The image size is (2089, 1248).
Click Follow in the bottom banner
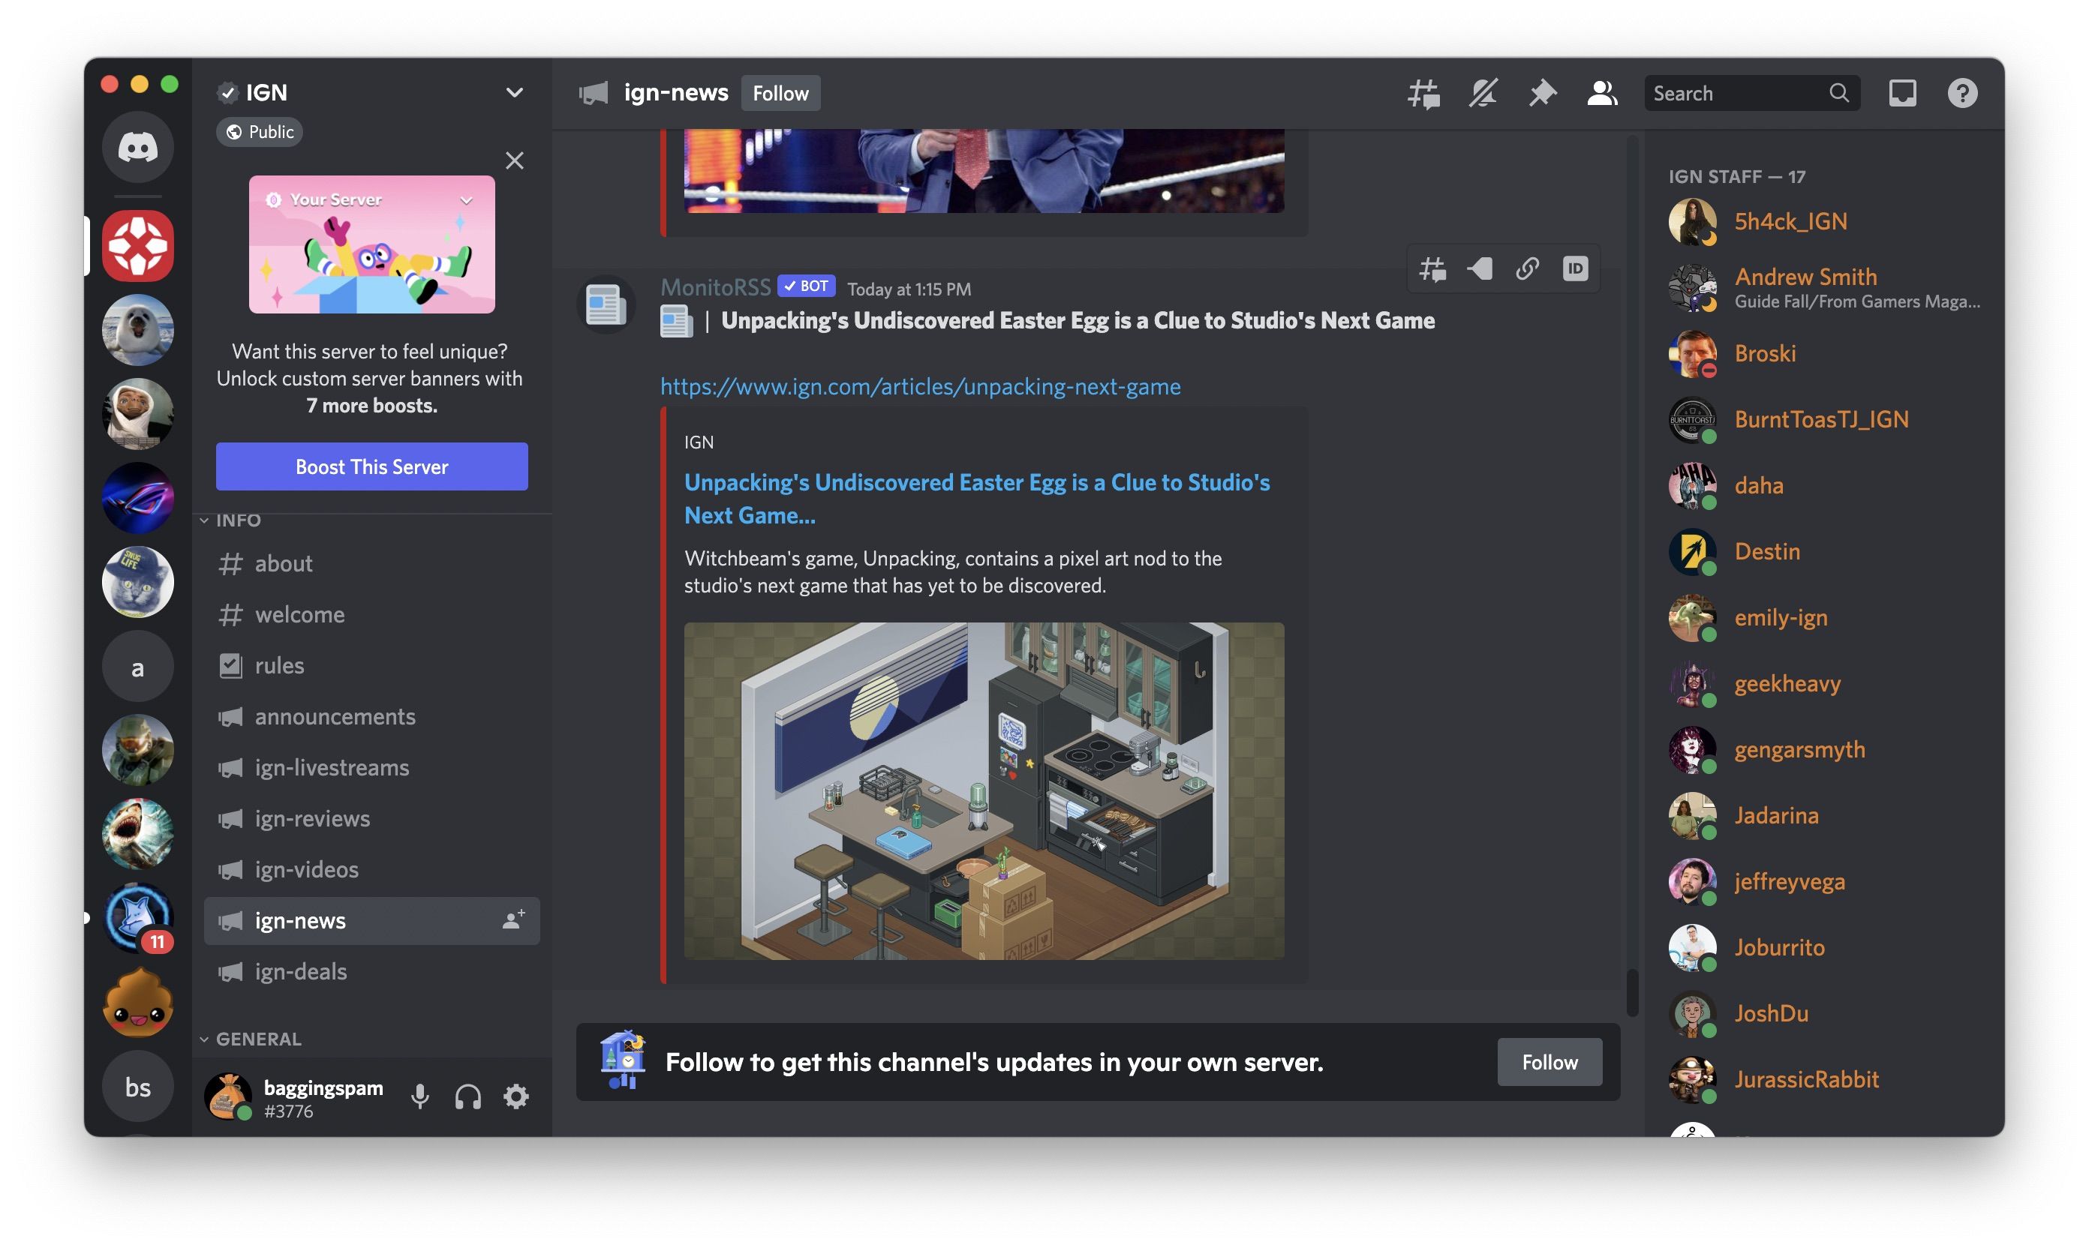(1549, 1062)
